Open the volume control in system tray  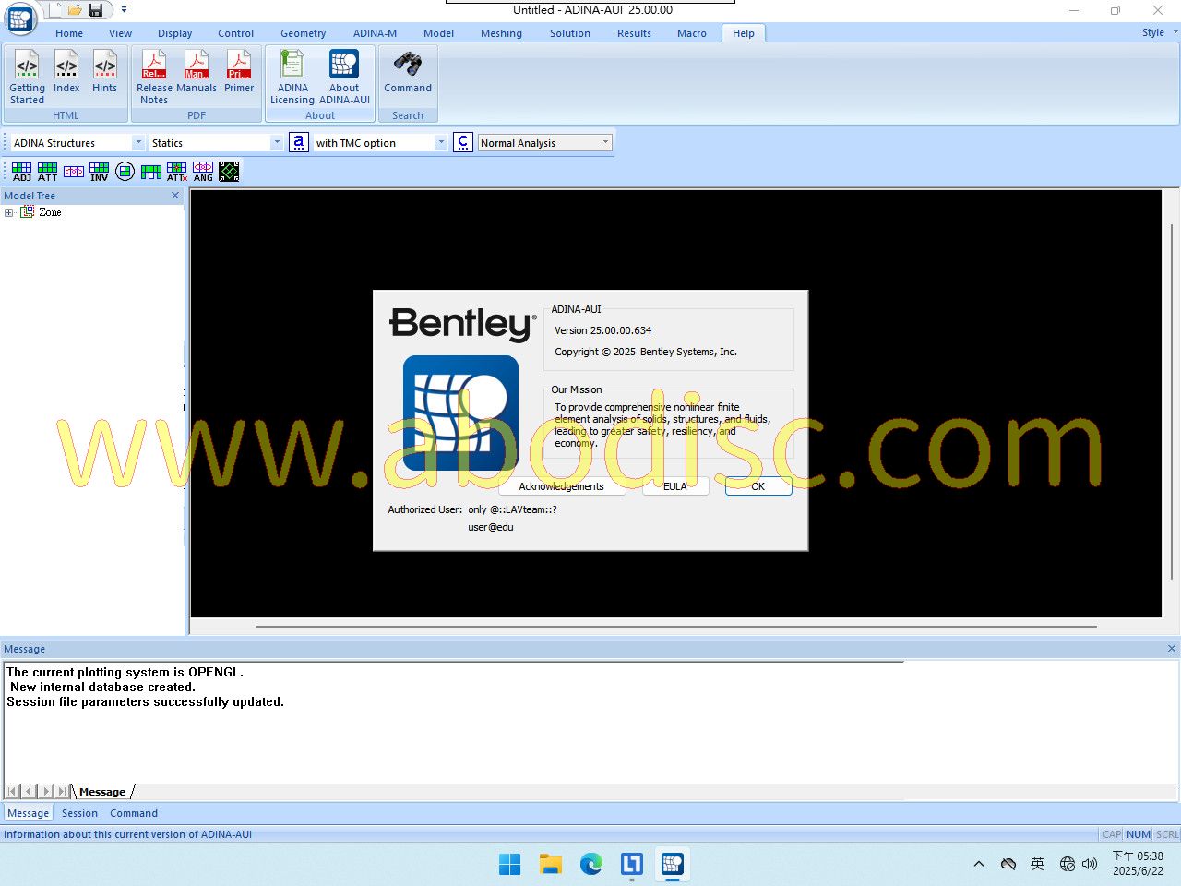pos(1090,864)
